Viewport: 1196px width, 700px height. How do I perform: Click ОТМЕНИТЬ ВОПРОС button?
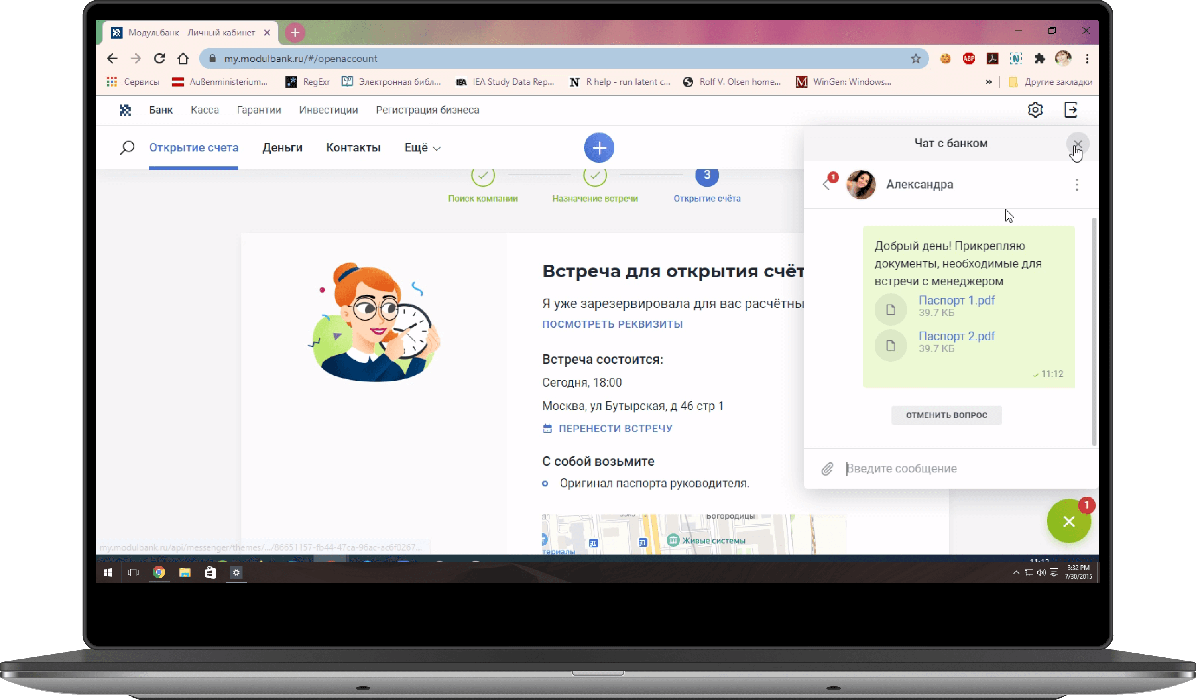tap(946, 415)
